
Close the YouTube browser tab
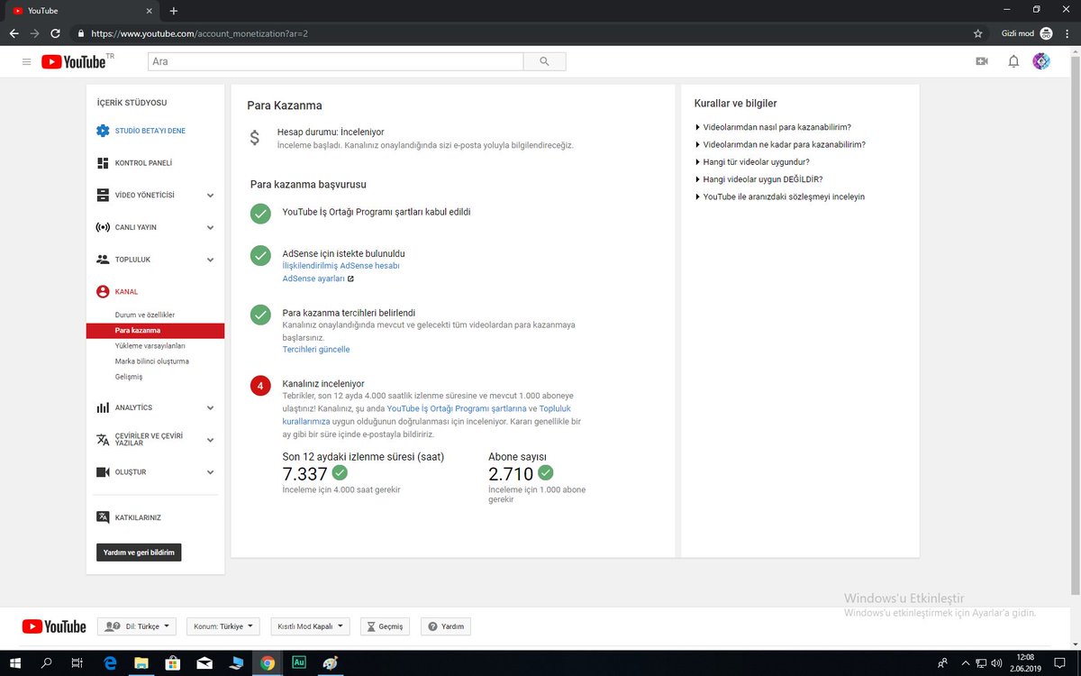(x=149, y=11)
